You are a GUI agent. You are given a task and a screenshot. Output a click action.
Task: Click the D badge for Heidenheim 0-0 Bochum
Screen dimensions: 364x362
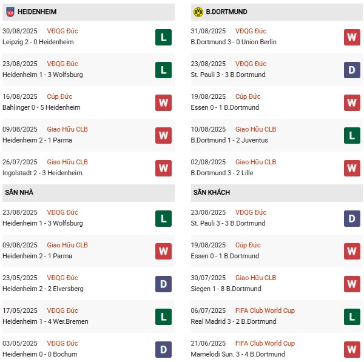coord(163,349)
